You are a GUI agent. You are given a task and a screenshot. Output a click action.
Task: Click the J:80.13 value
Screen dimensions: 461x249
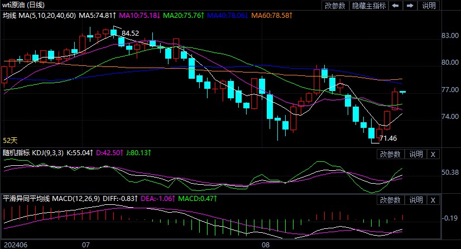coord(138,153)
